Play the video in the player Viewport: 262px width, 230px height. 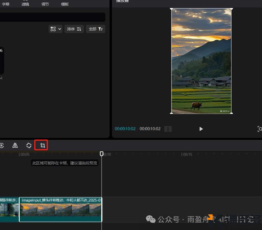201,129
